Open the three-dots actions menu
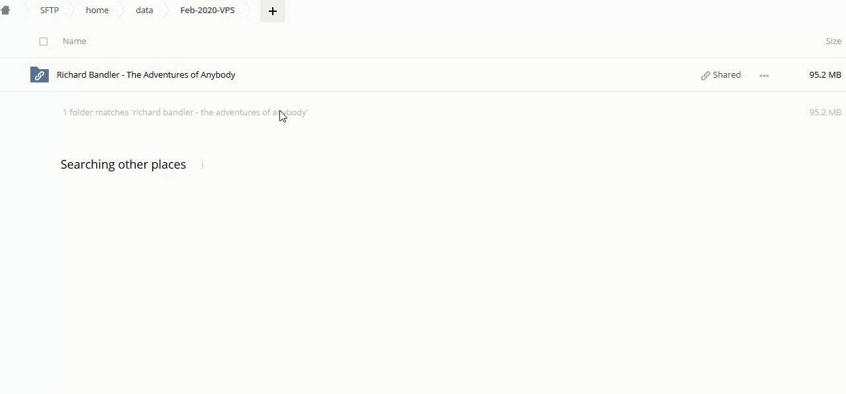 coord(764,75)
